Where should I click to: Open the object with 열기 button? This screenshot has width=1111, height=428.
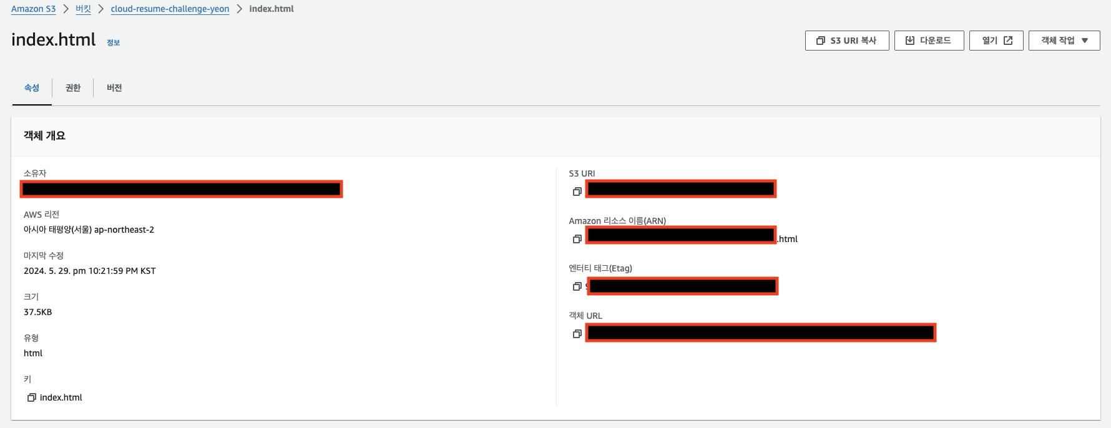point(996,41)
